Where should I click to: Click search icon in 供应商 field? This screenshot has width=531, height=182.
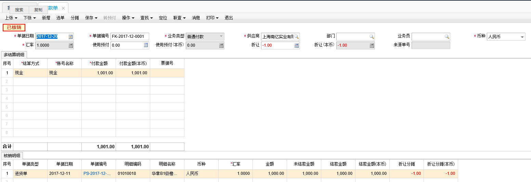tap(296, 37)
